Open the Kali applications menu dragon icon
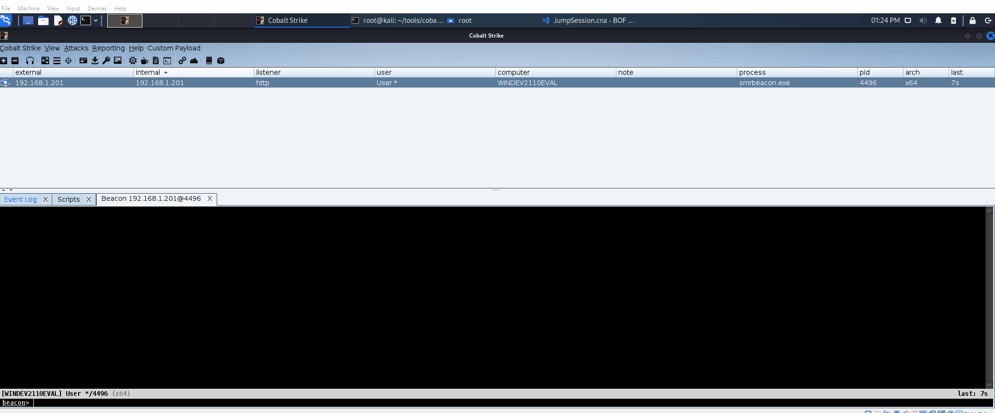This screenshot has width=995, height=413. [6, 20]
